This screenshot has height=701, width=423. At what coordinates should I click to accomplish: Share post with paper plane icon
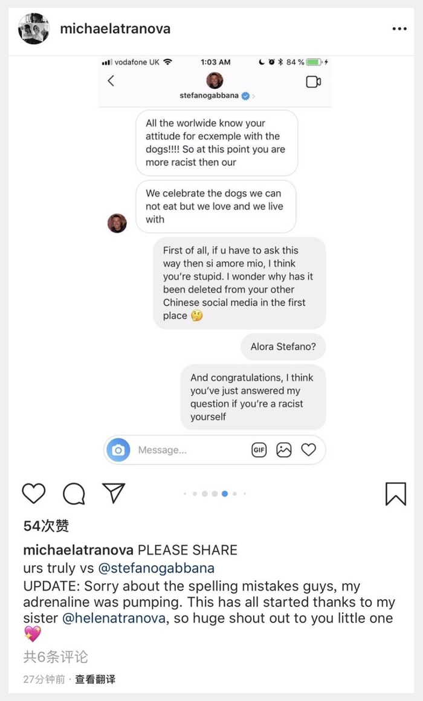114,493
